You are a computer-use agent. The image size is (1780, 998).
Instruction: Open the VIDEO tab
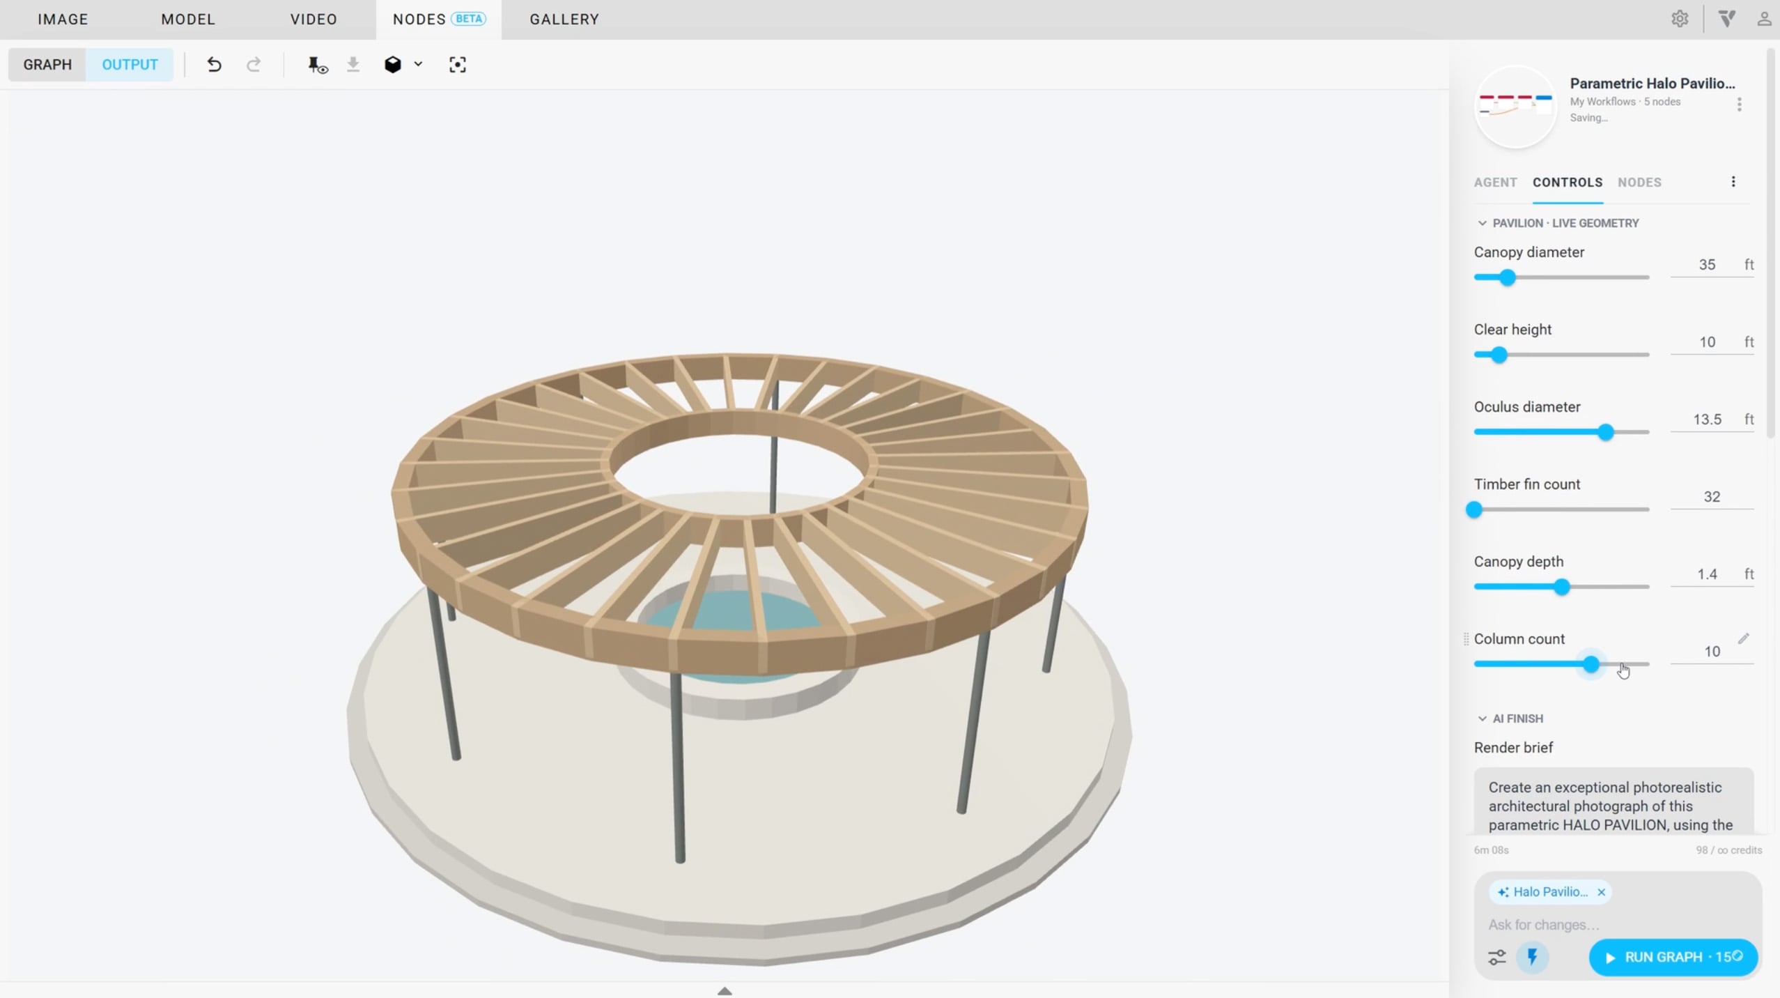[314, 20]
